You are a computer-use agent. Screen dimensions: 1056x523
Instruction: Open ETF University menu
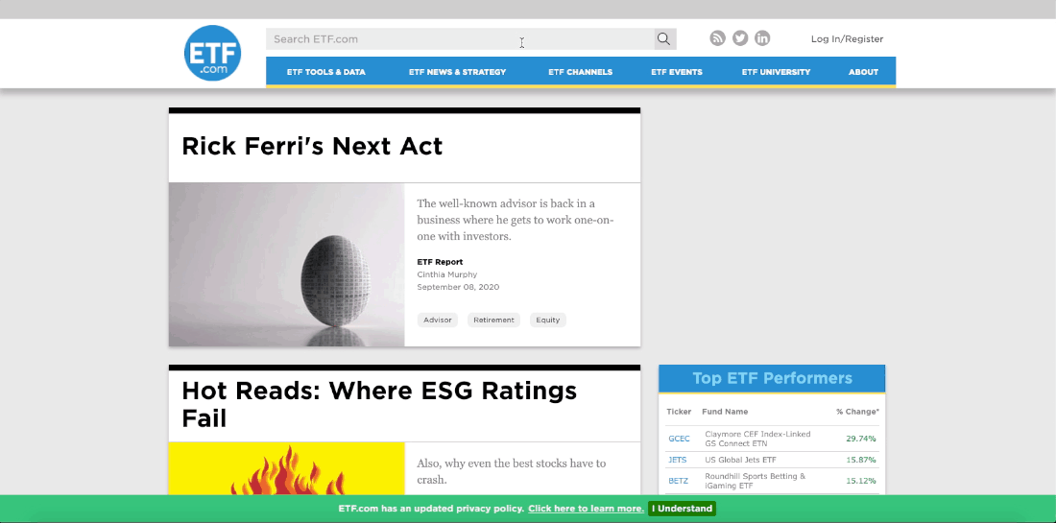(777, 72)
